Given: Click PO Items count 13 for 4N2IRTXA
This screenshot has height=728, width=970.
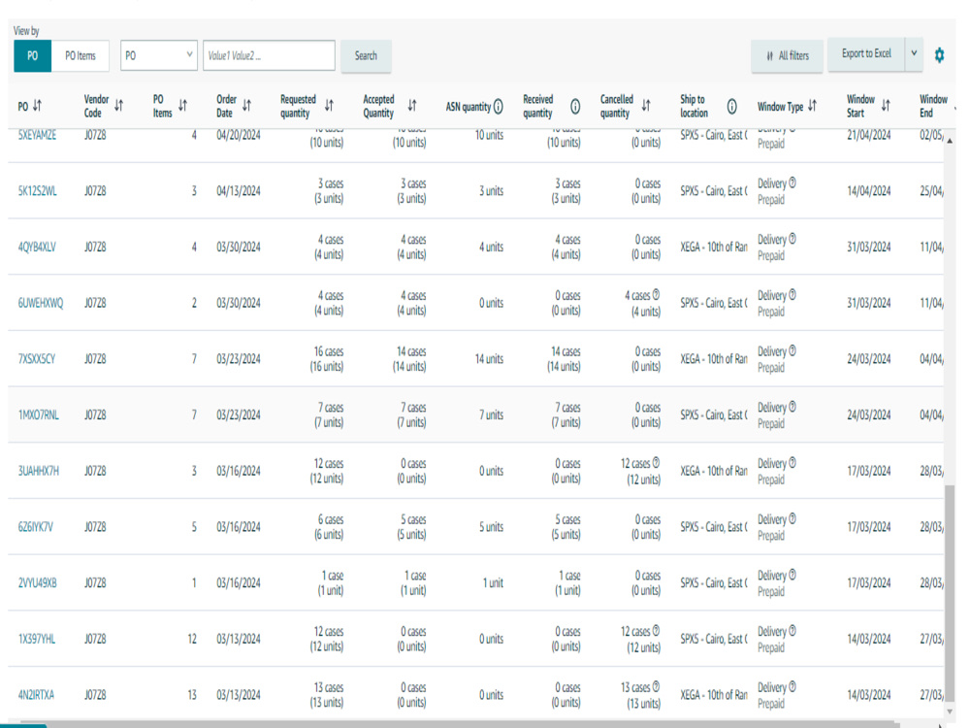Looking at the screenshot, I should pyautogui.click(x=192, y=695).
